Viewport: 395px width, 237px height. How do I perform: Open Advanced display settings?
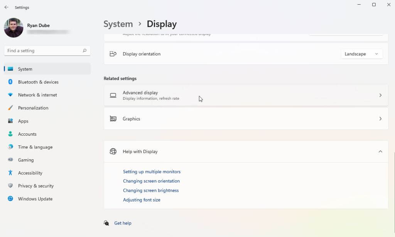tap(246, 95)
